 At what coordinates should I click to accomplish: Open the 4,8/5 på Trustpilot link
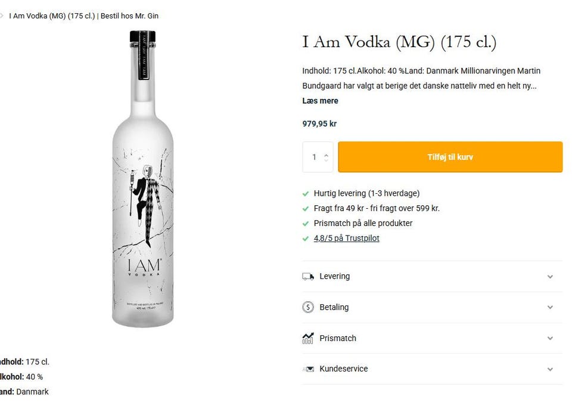coord(346,238)
